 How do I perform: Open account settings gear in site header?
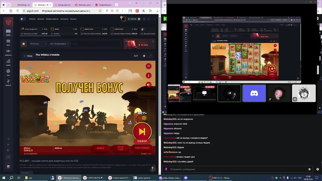click(144, 19)
